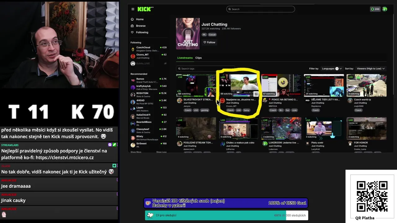Open the hamburger menu beside Kick logo

[133, 9]
